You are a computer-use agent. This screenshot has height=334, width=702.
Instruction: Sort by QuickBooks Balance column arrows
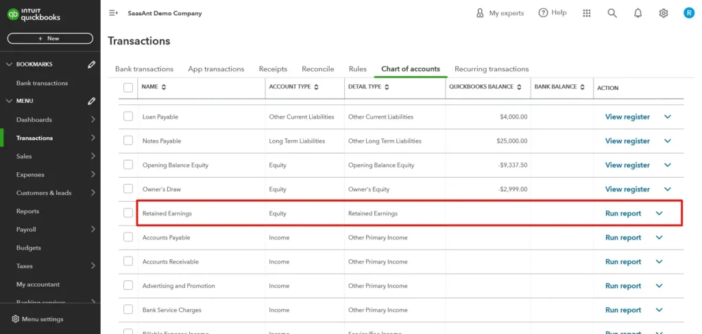[520, 87]
